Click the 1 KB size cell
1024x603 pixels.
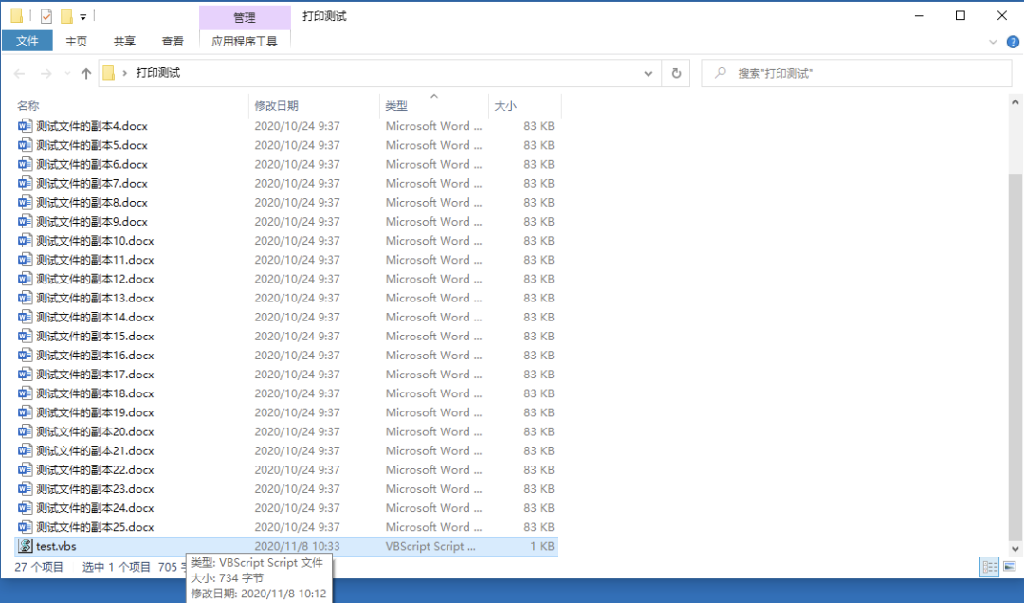coord(542,546)
